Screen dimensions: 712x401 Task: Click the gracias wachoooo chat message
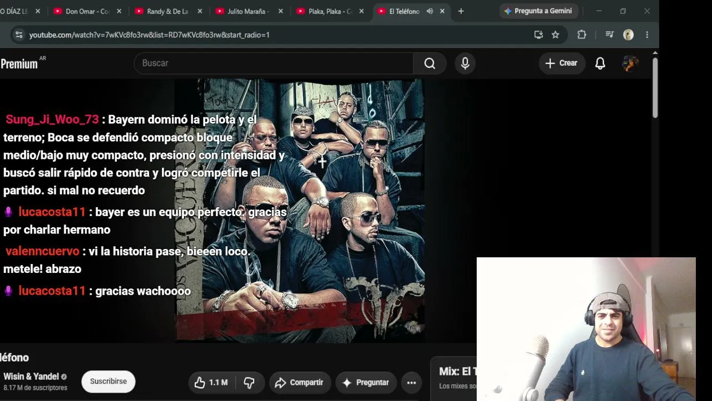[143, 291]
